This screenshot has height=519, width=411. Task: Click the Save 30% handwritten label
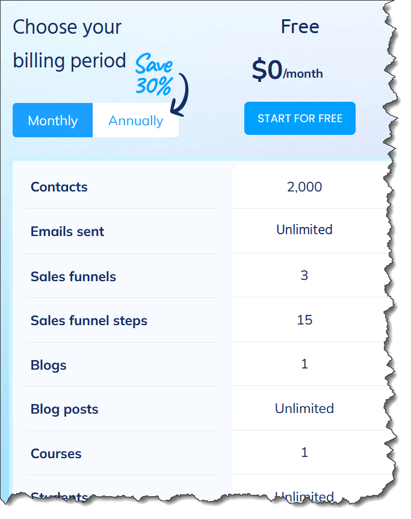[154, 75]
